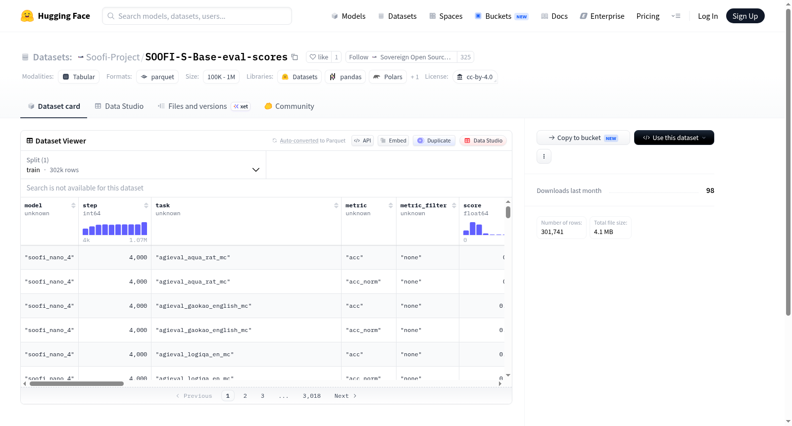This screenshot has height=426, width=792.
Task: Click the Log In link
Action: click(x=708, y=16)
